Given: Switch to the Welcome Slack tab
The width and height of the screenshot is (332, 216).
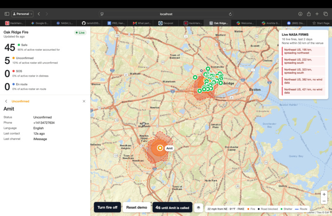Looking at the screenshot, I should click(x=245, y=23).
